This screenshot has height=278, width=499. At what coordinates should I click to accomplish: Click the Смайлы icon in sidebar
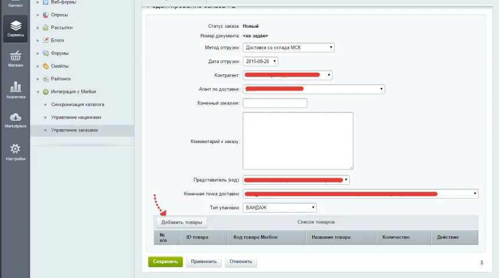click(45, 66)
